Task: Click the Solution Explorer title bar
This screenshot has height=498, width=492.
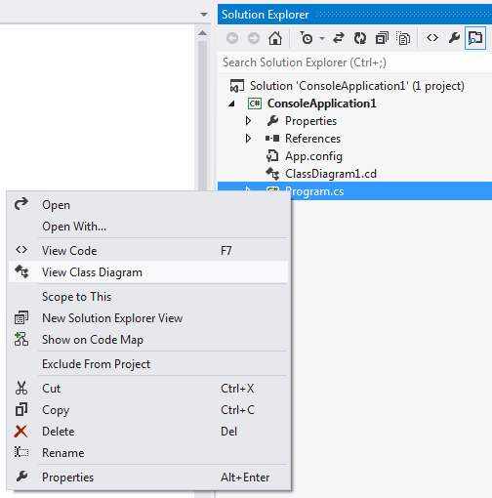Action: tap(354, 15)
